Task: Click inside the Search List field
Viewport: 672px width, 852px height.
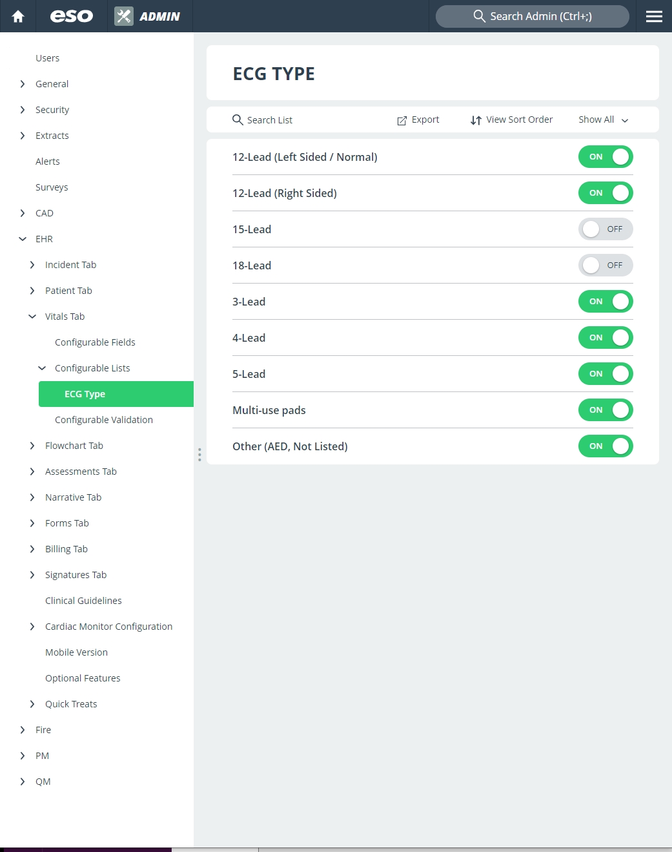Action: (290, 119)
